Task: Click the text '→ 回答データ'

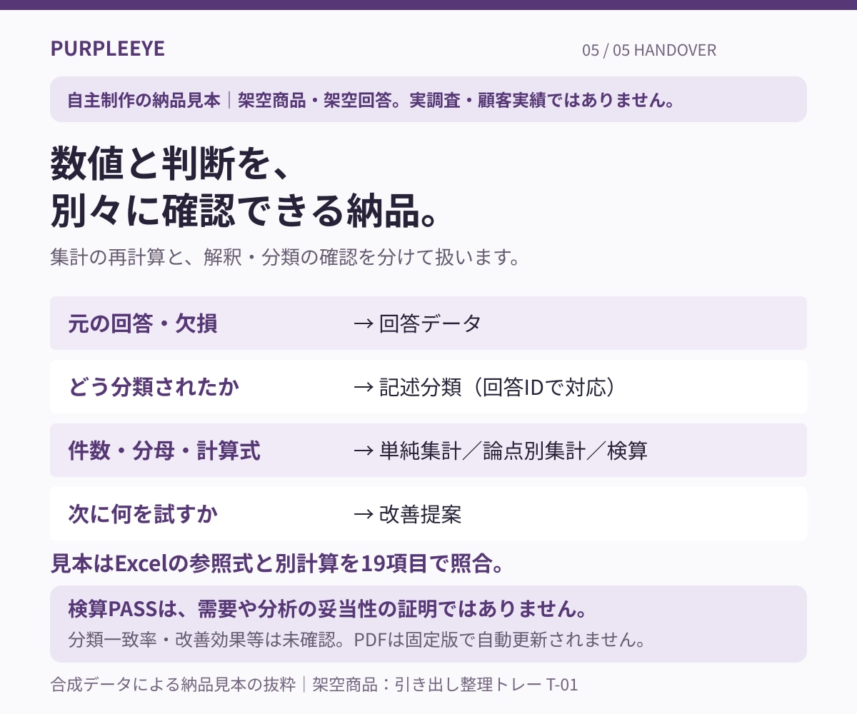Action: (x=418, y=323)
